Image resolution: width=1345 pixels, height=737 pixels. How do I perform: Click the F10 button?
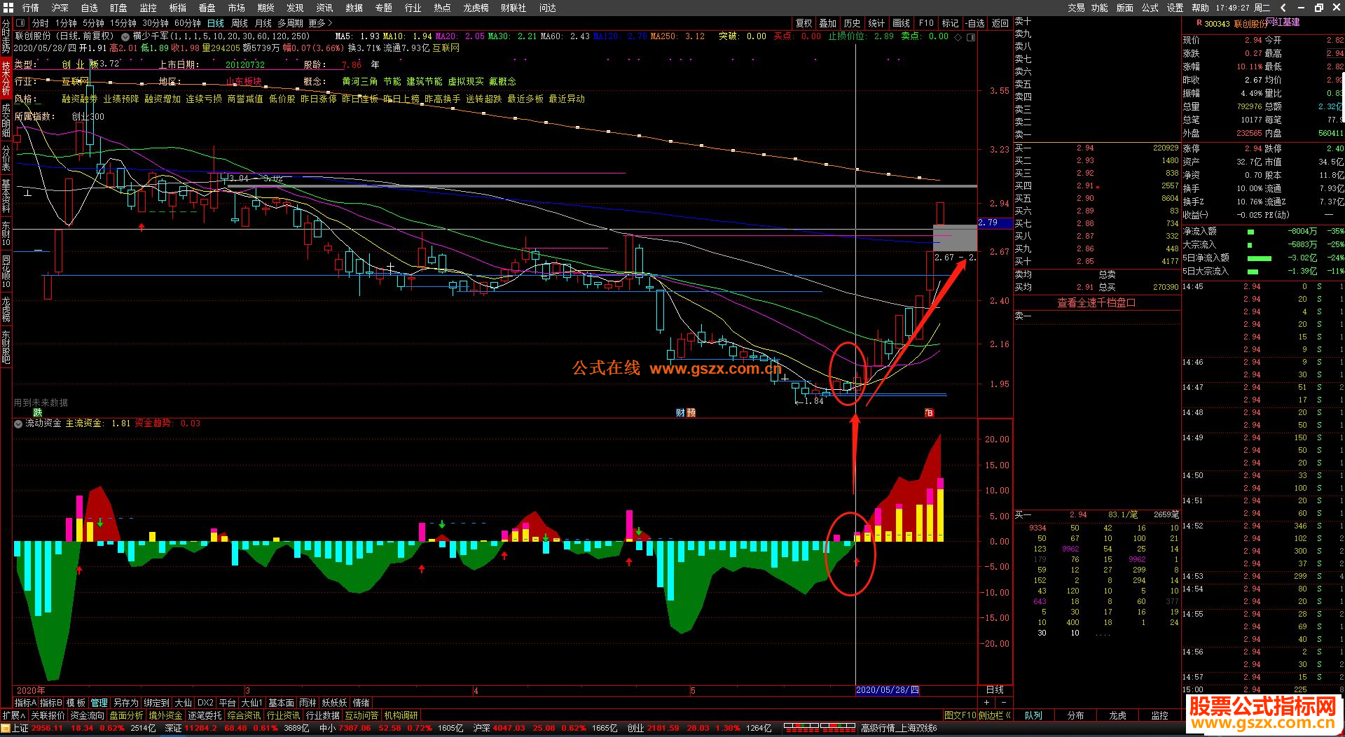coord(926,23)
